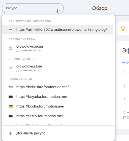Click the Wix favicon next to arhitektor302 URL
129x141 pixels.
(10, 29)
